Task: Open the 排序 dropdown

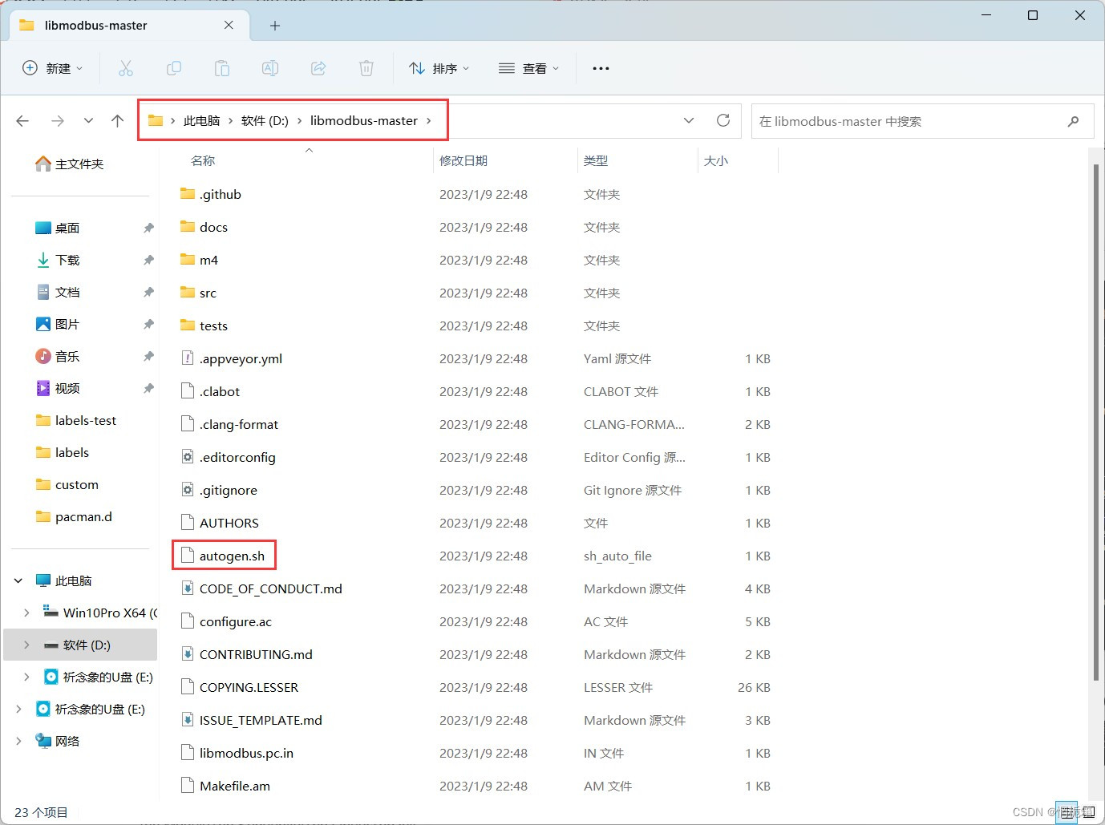Action: [x=439, y=68]
